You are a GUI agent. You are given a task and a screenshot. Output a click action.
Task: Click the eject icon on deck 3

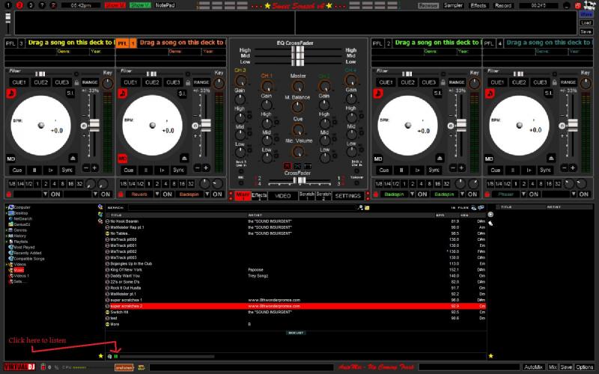pyautogui.click(x=73, y=158)
